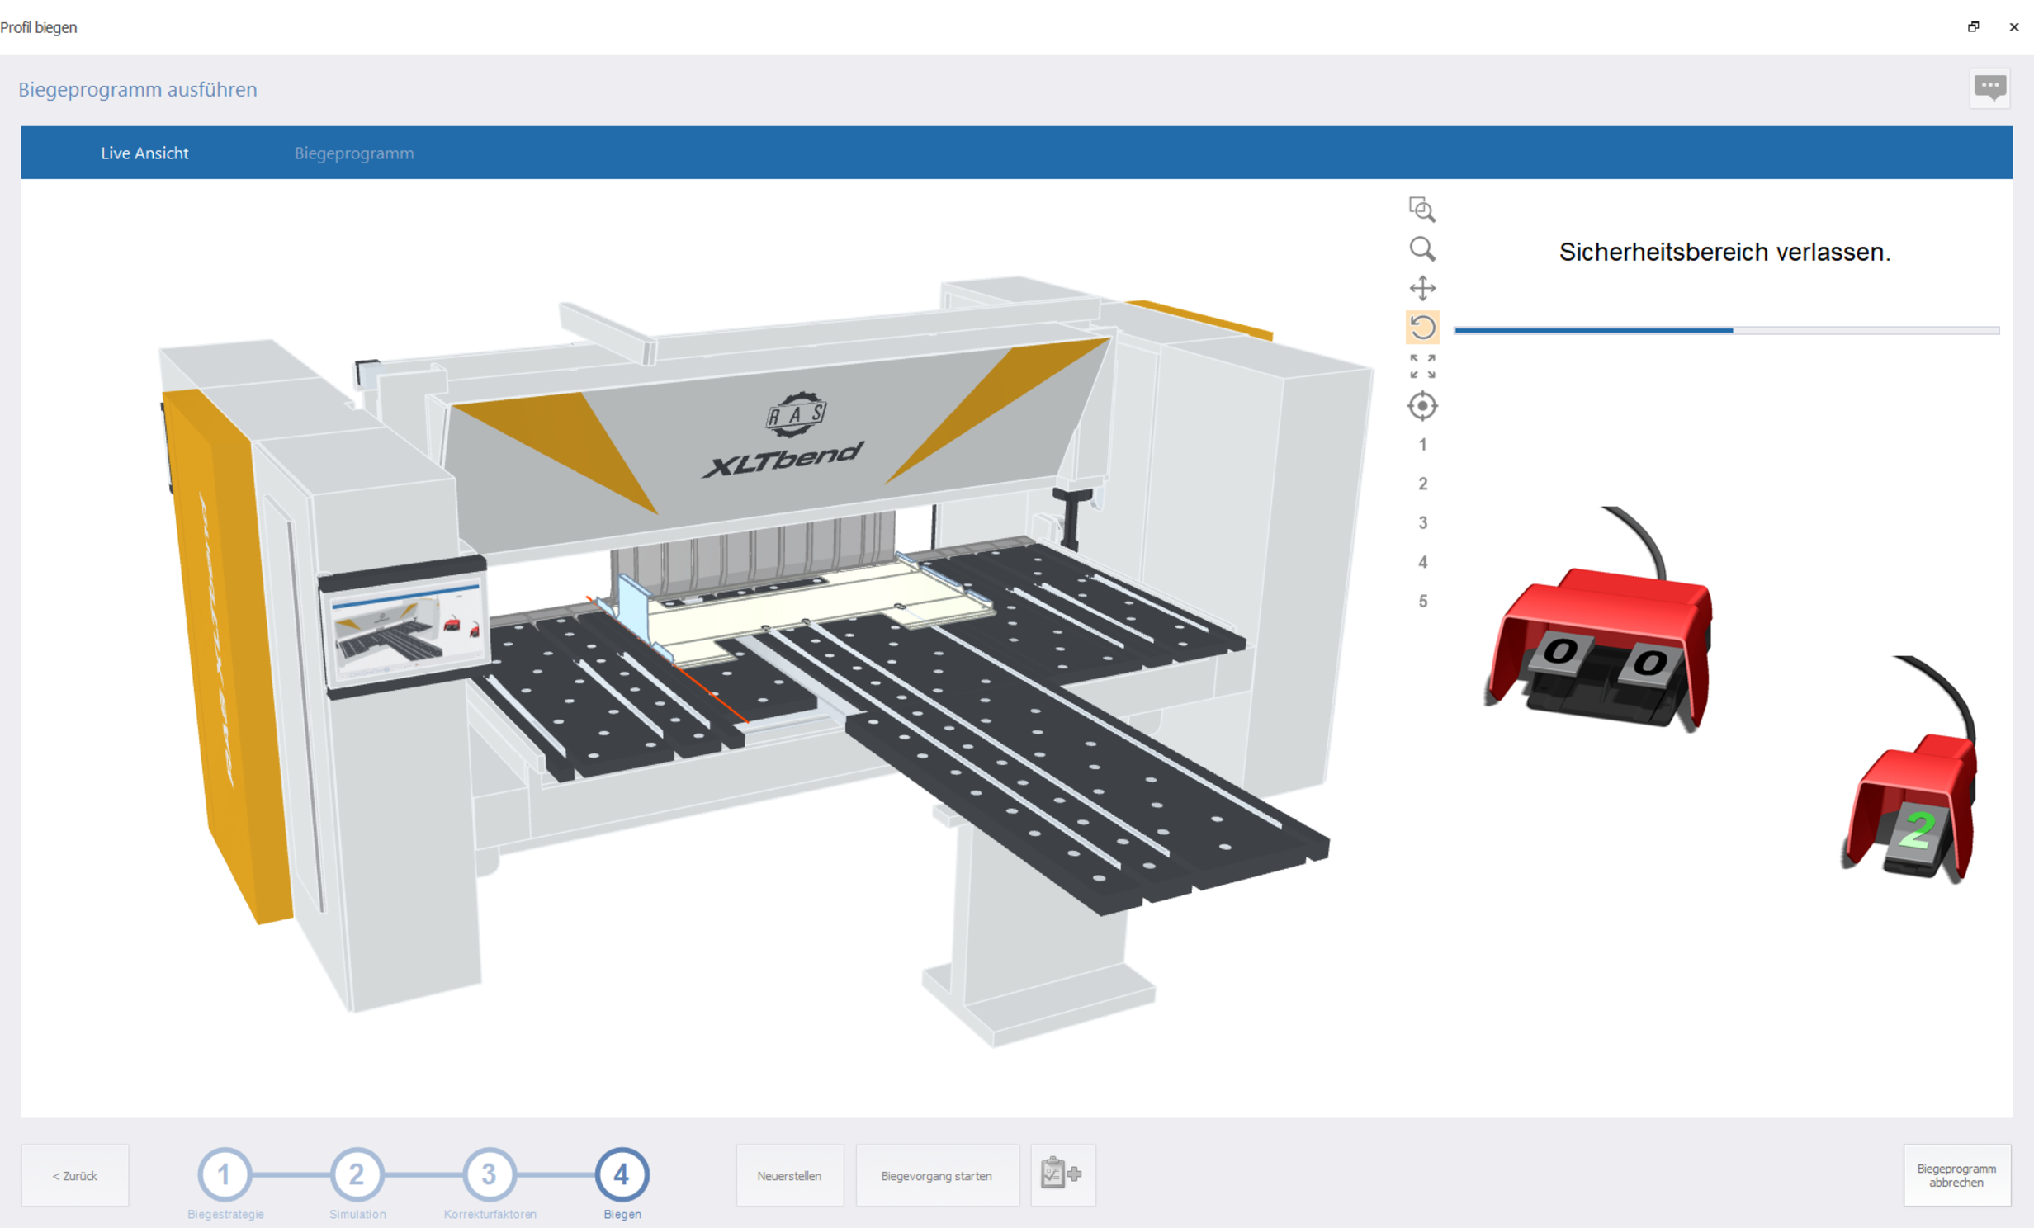
Task: Open the chat message bubble icon
Action: (x=1989, y=87)
